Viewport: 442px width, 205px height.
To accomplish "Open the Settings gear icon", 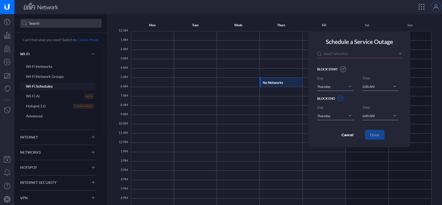I will 7,199.
